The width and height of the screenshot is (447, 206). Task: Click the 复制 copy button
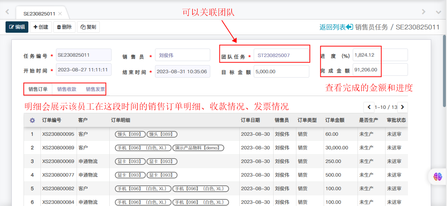pyautogui.click(x=88, y=27)
